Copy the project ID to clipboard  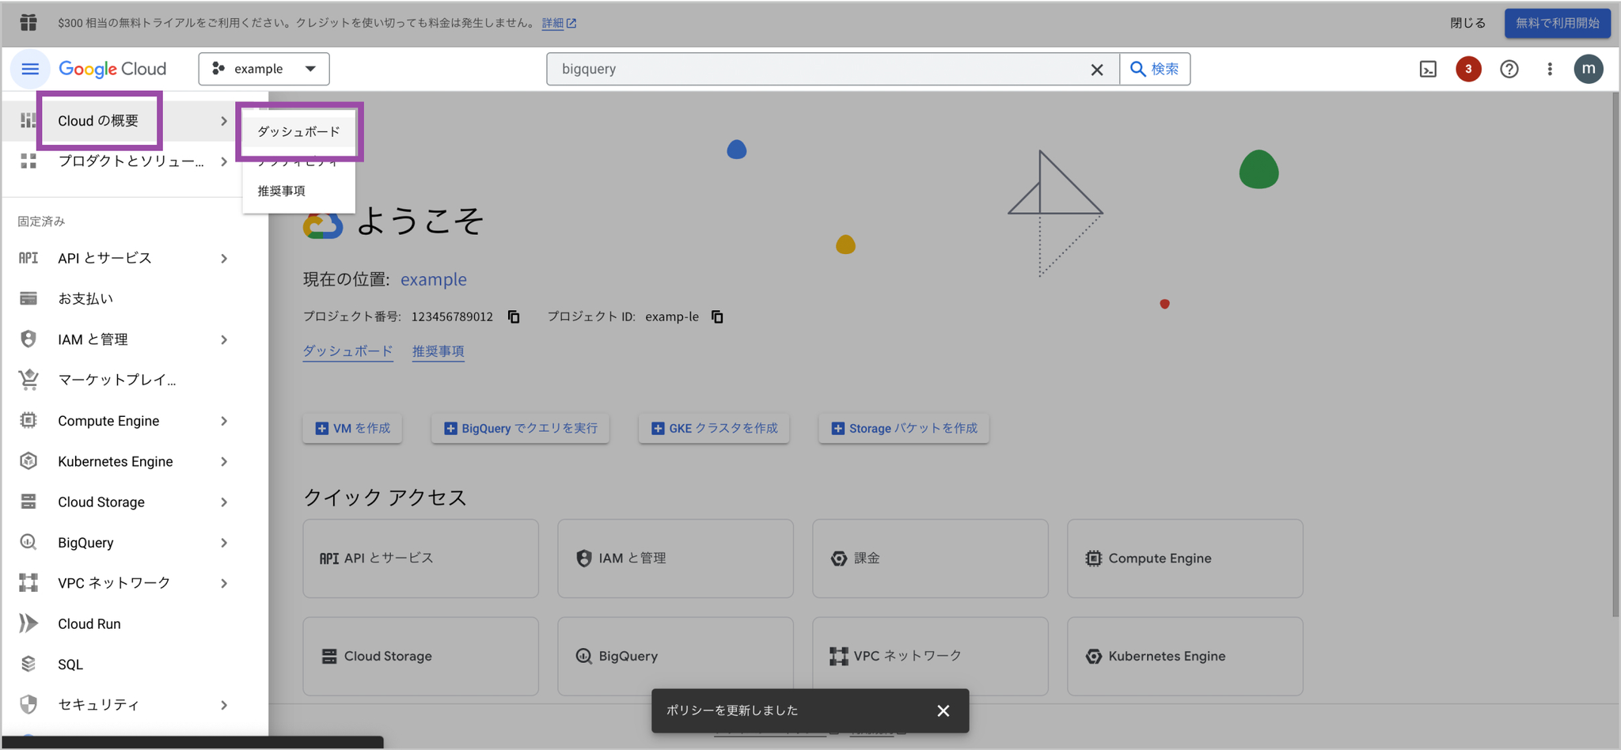click(x=717, y=316)
